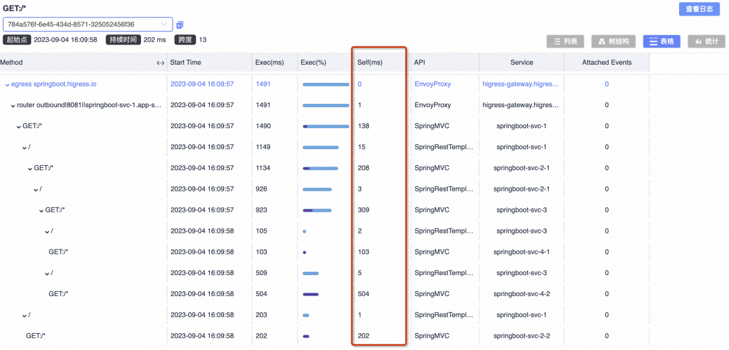The width and height of the screenshot is (729, 350).
Task: Open the 统计 statistics view
Action: pos(706,42)
